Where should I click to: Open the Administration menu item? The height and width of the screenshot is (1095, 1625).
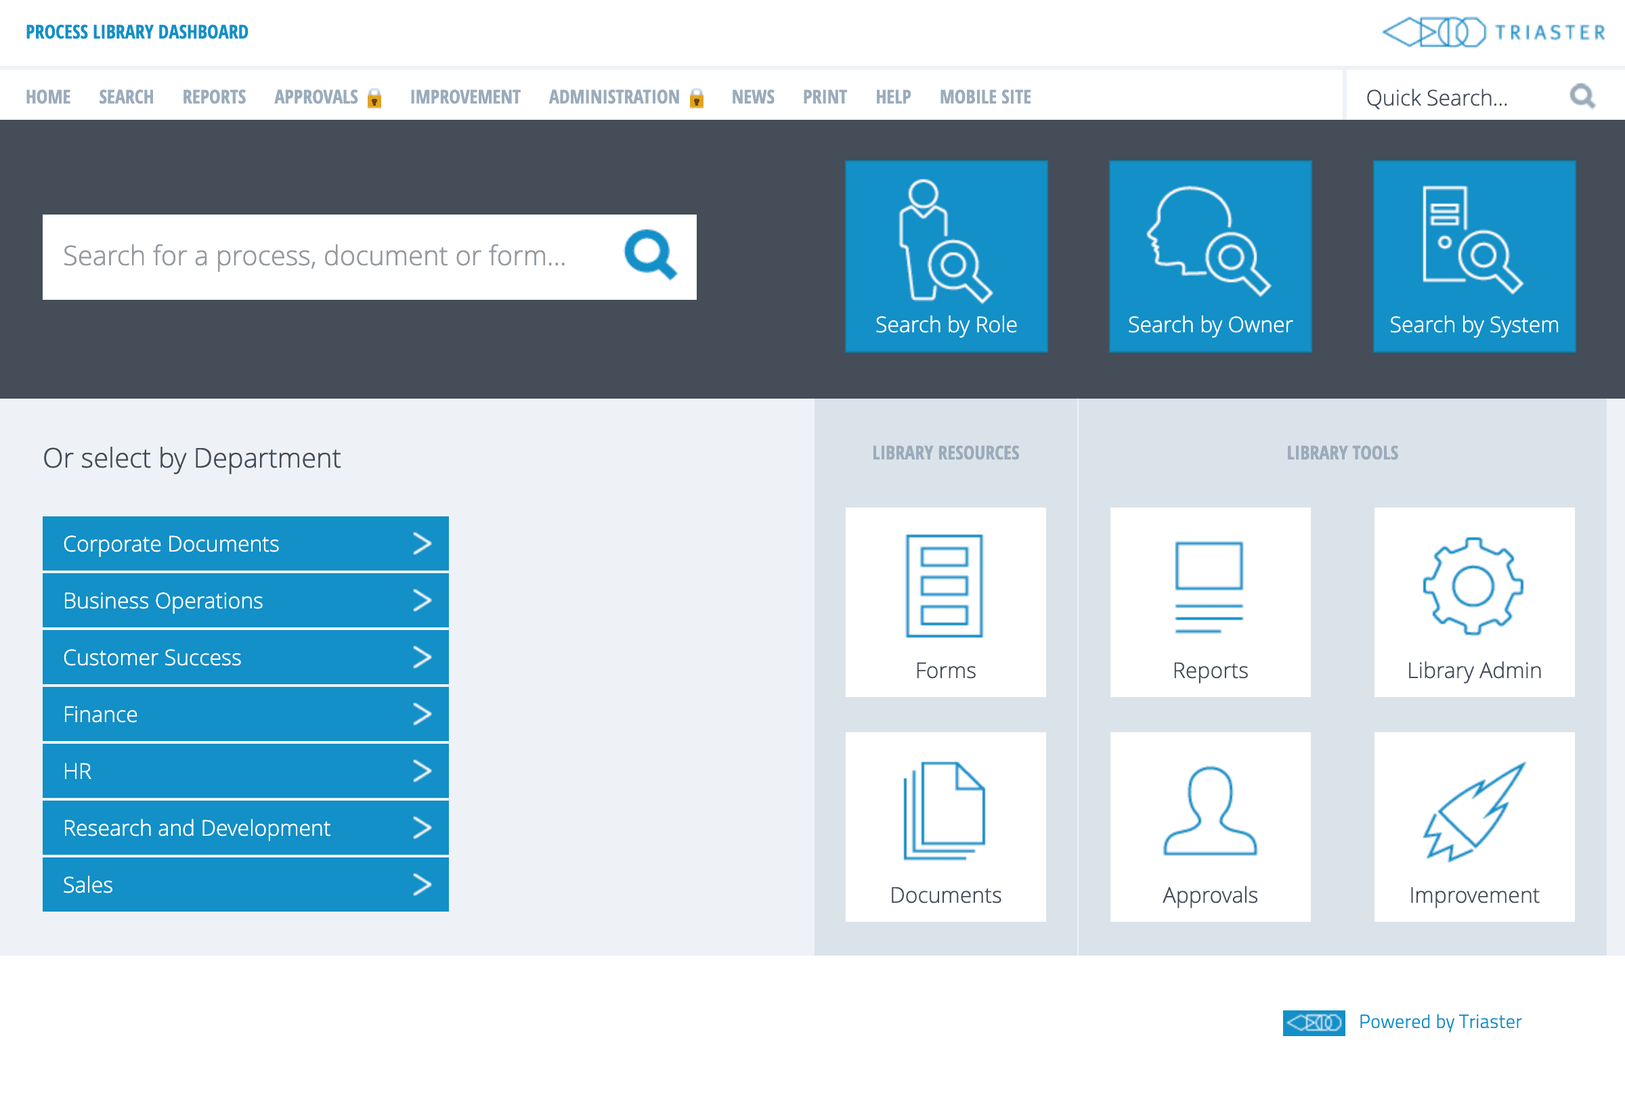tap(614, 96)
